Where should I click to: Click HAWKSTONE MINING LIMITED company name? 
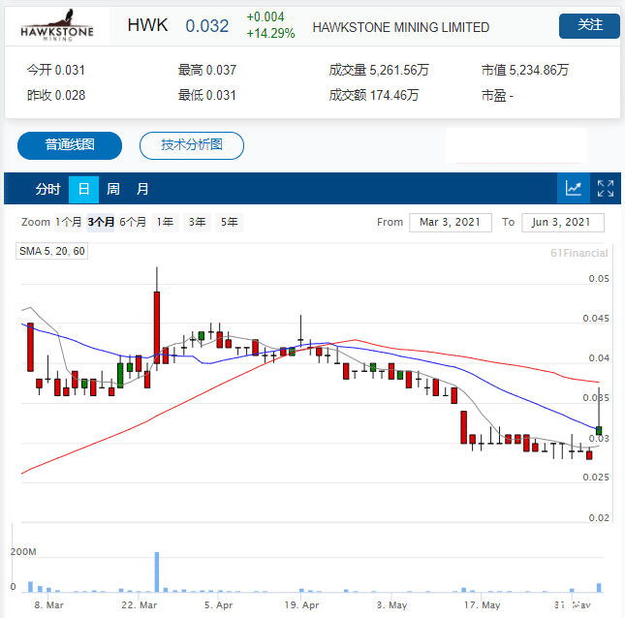(400, 27)
